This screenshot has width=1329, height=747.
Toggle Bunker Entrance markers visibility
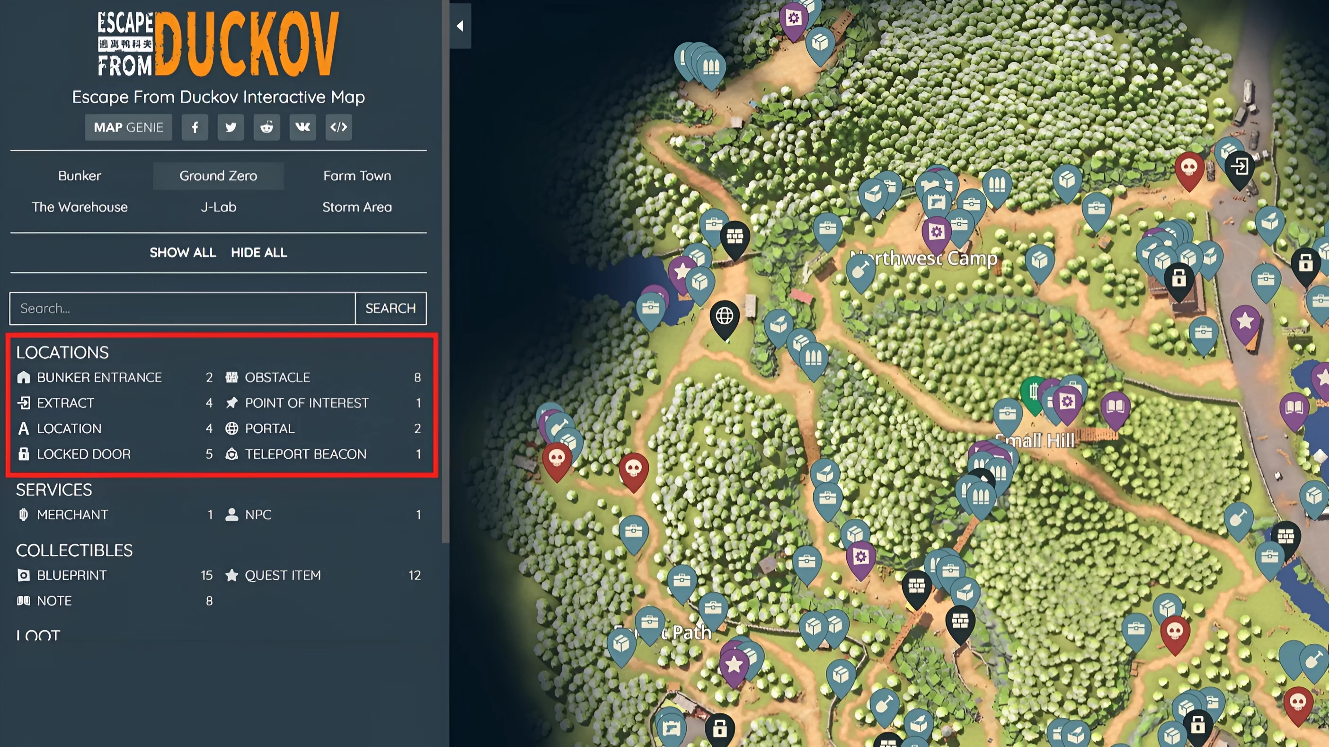(x=99, y=377)
